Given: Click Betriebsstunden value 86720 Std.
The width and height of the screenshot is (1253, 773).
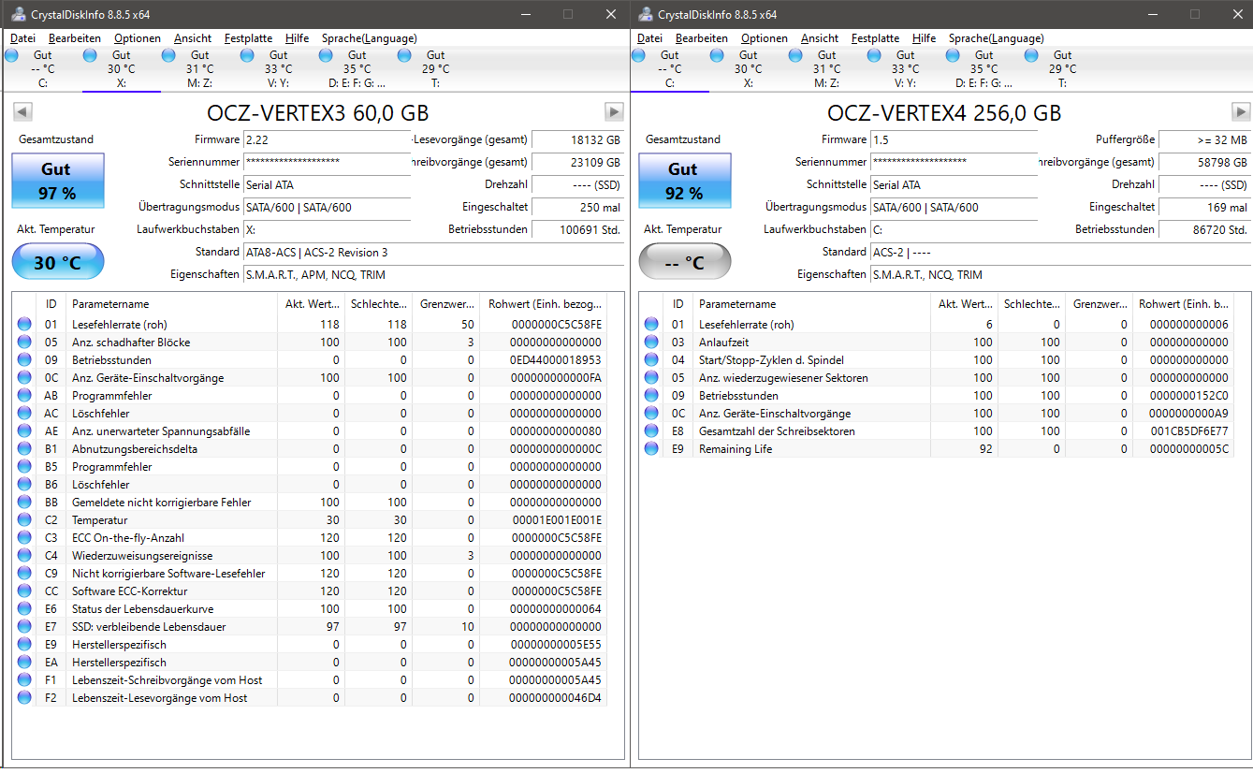Looking at the screenshot, I should pyautogui.click(x=1204, y=229).
